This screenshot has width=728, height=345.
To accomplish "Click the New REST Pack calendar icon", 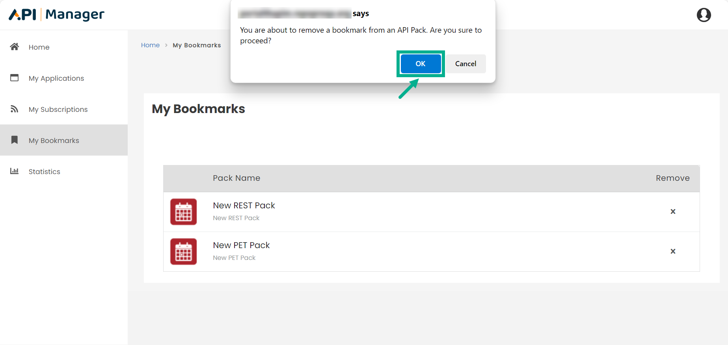I will 183,212.
